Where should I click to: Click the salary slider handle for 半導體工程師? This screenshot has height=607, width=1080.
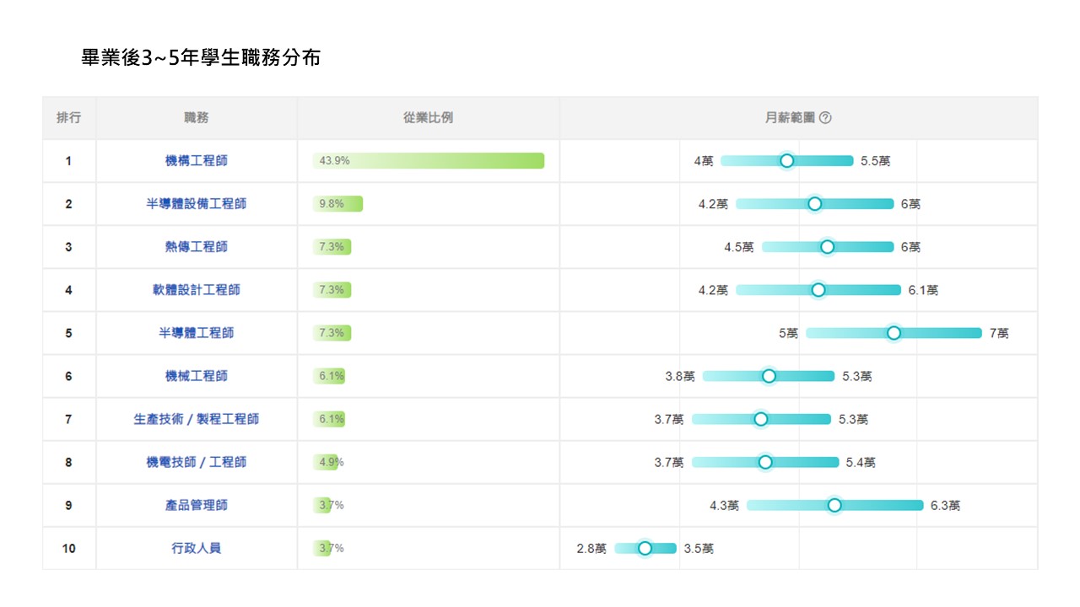(894, 333)
